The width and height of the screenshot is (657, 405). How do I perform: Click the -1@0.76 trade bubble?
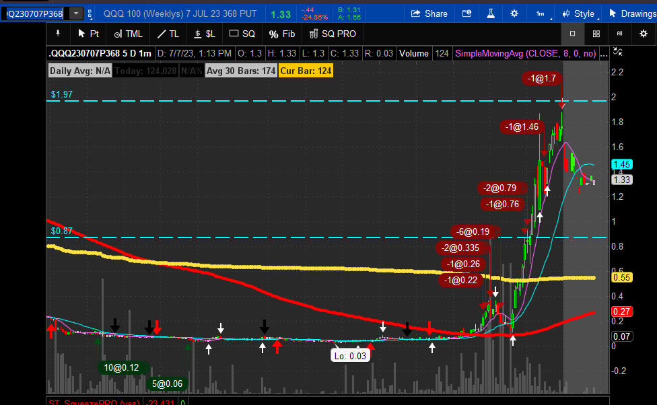pos(502,205)
